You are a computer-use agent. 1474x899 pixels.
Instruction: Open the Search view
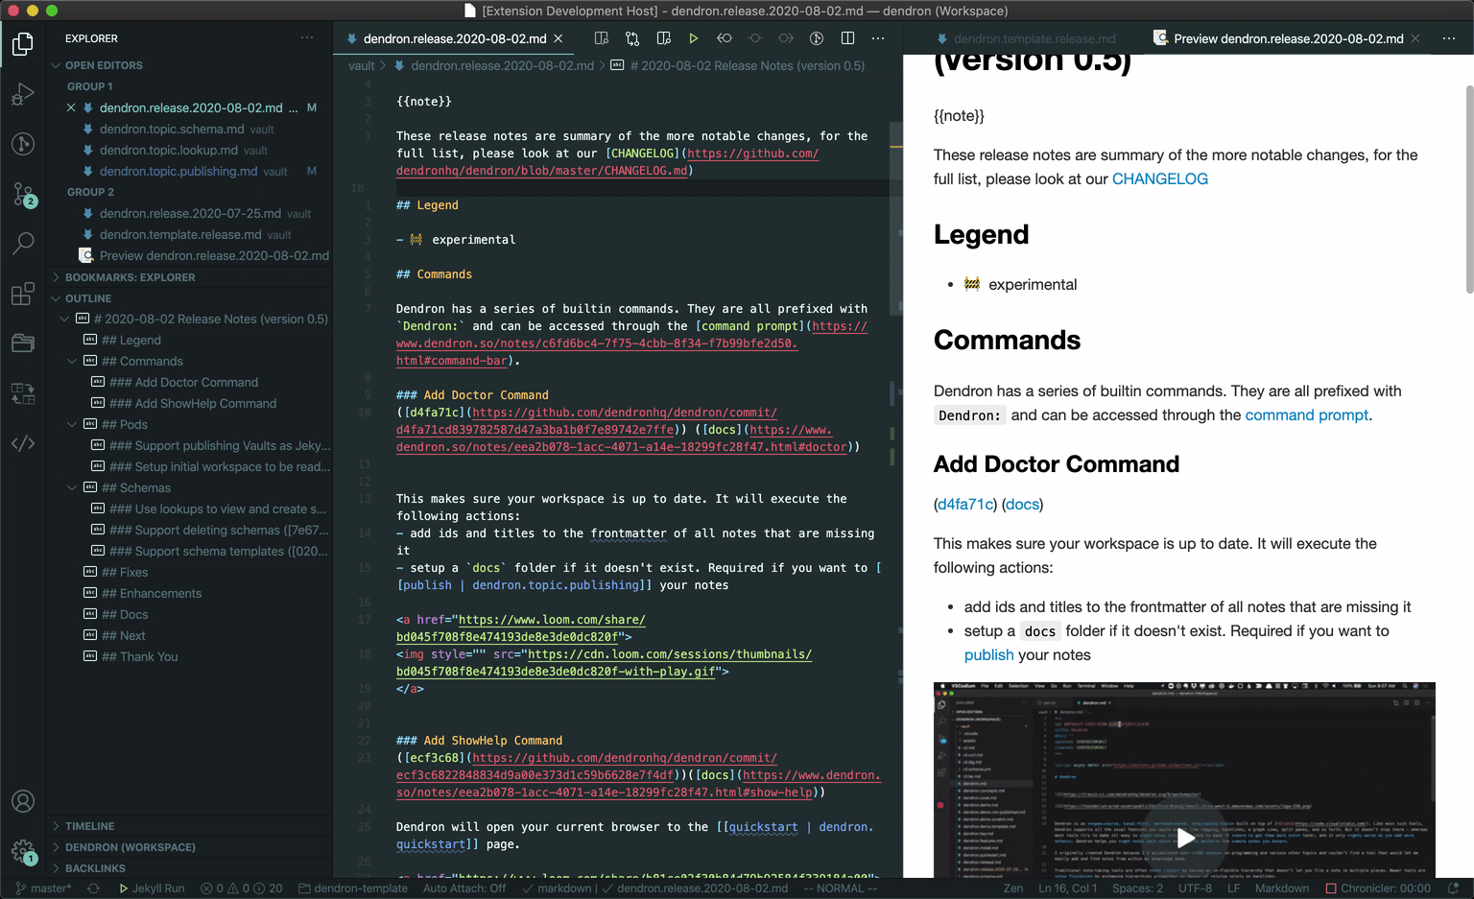pyautogui.click(x=23, y=244)
